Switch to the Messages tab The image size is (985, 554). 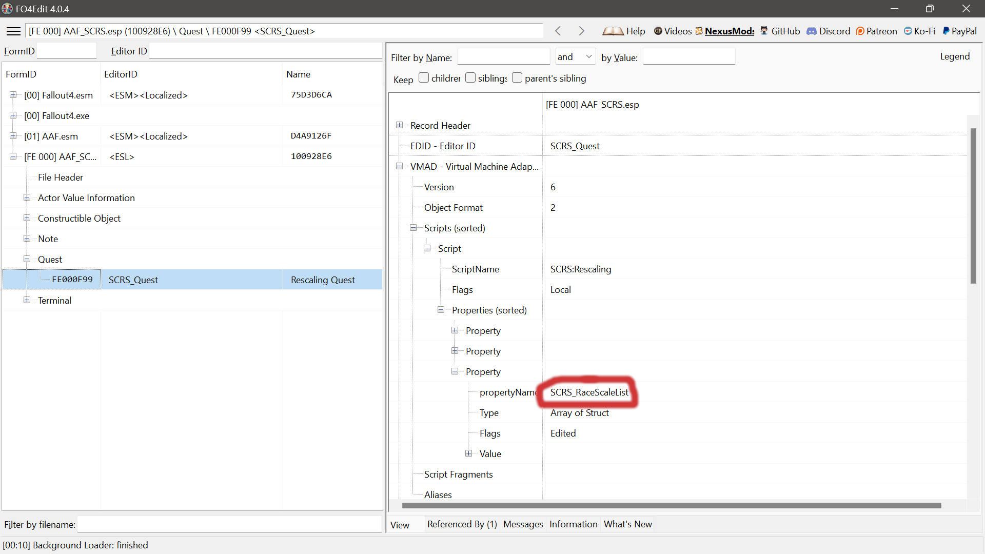point(523,524)
